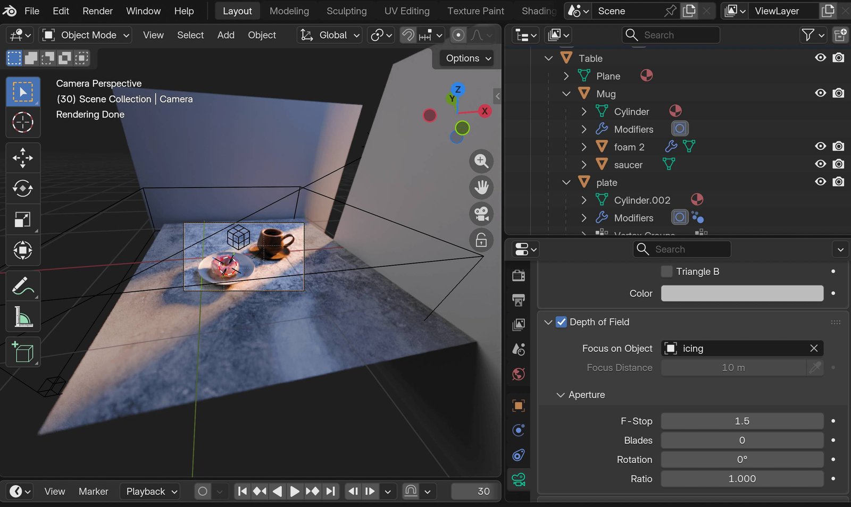
Task: Open the Object properties orange square icon
Action: pyautogui.click(x=519, y=405)
